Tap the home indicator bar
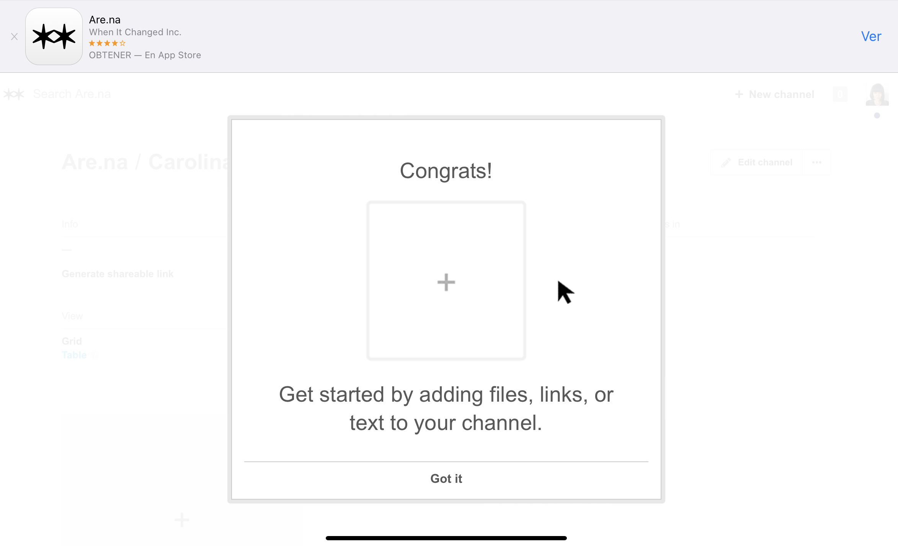This screenshot has height=546, width=898. [x=446, y=538]
